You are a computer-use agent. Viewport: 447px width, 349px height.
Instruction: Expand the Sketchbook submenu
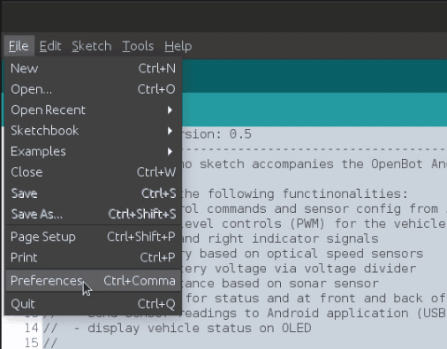click(93, 131)
